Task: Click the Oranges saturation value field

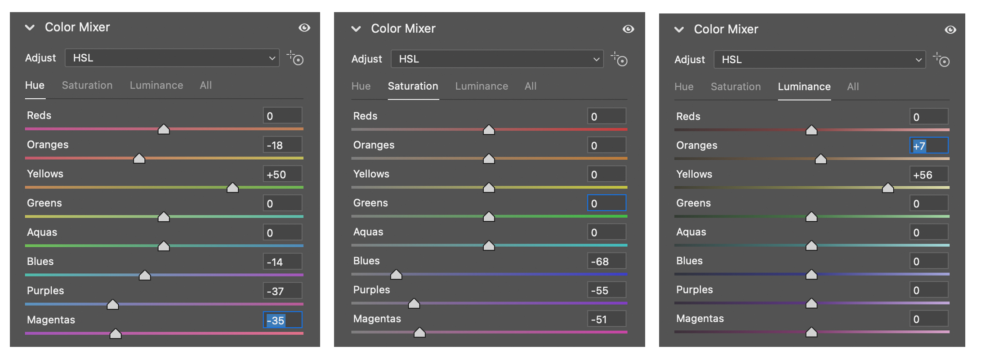Action: click(x=606, y=145)
